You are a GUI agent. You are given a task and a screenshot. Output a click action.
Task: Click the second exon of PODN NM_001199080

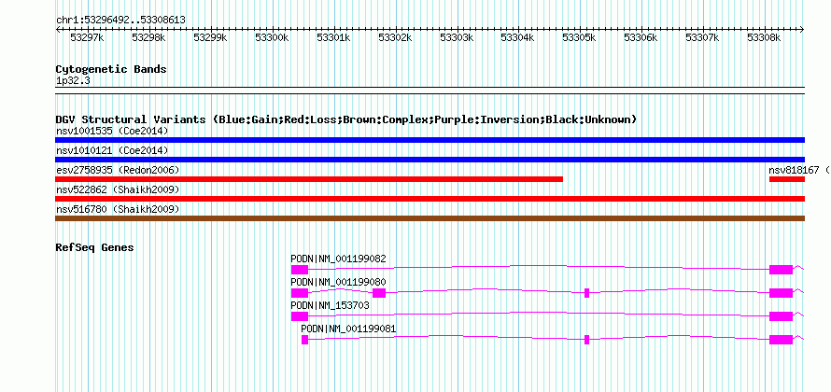coord(379,293)
